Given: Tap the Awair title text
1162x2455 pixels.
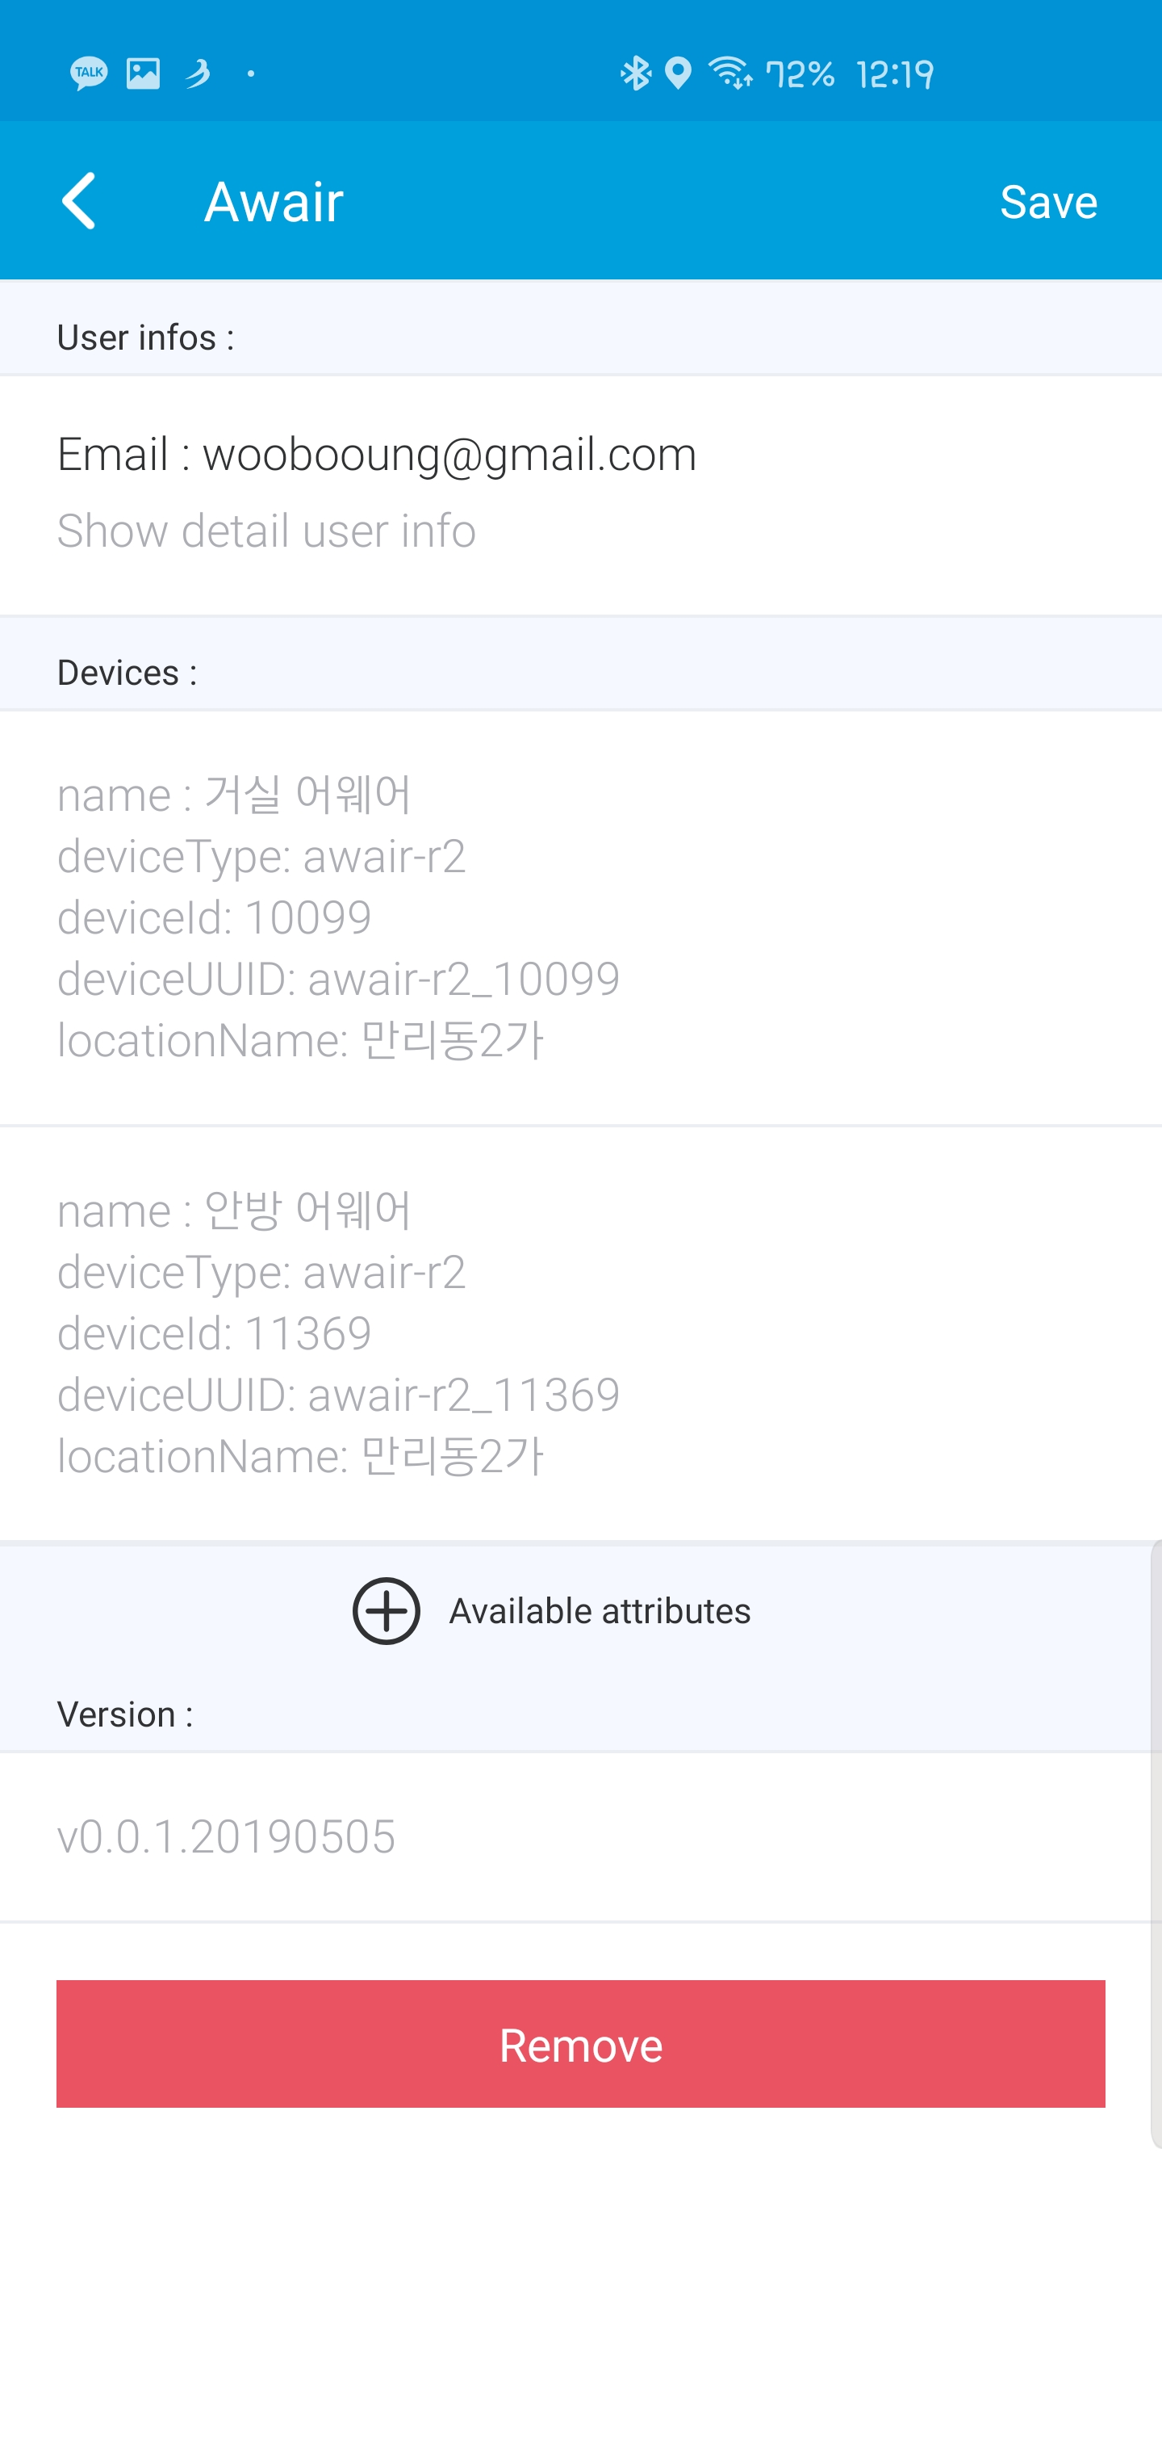Looking at the screenshot, I should [274, 201].
